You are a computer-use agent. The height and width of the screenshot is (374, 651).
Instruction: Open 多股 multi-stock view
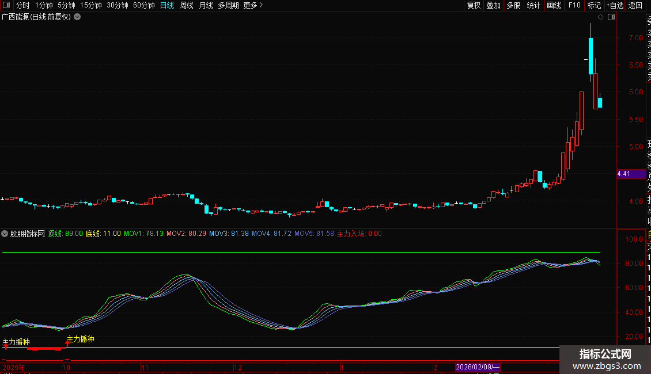(513, 5)
